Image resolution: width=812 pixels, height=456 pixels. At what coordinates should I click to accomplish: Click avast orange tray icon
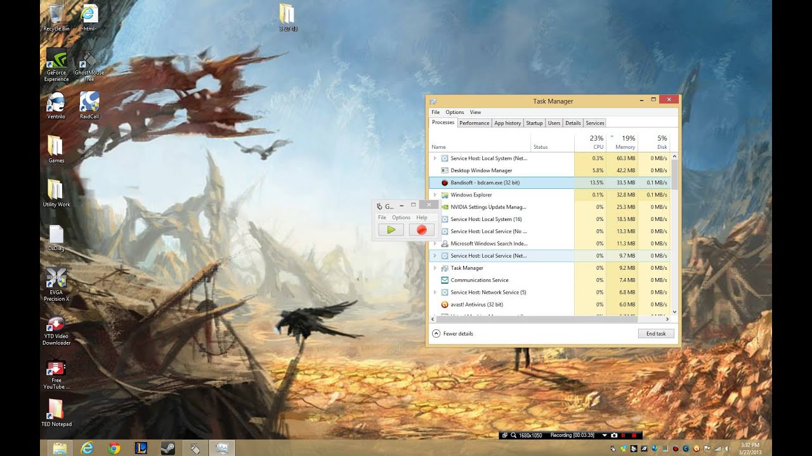tap(696, 448)
